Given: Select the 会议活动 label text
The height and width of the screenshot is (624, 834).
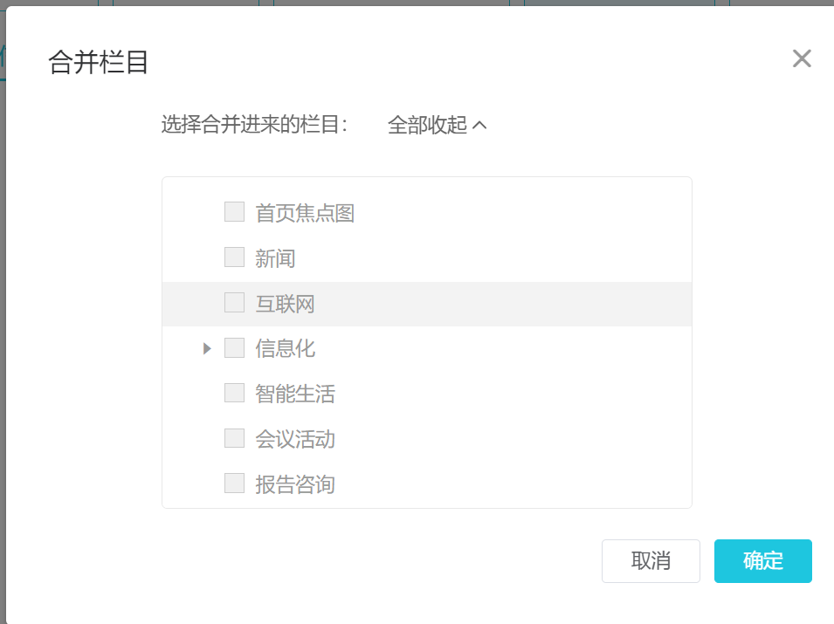Looking at the screenshot, I should 295,439.
